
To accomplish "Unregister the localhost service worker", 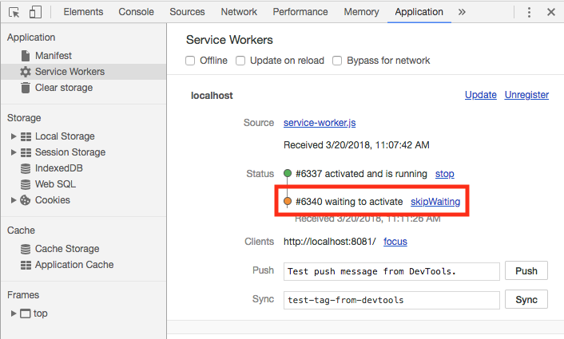I will pos(526,95).
